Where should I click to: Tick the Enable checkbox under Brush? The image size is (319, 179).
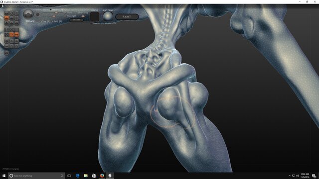point(91,23)
